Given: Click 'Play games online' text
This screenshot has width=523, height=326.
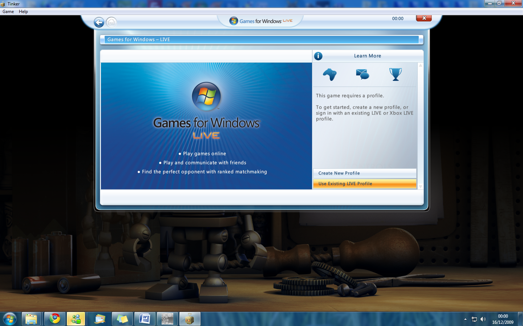Looking at the screenshot, I should pyautogui.click(x=204, y=154).
